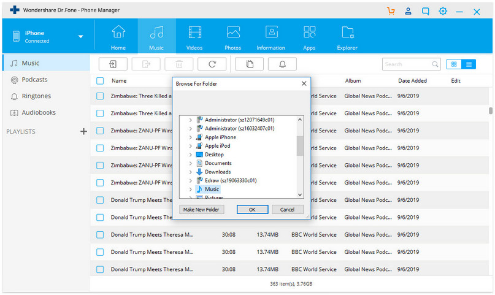Image resolution: width=495 pixels, height=295 pixels.
Task: Click the ringtone maker bell button
Action: point(282,64)
